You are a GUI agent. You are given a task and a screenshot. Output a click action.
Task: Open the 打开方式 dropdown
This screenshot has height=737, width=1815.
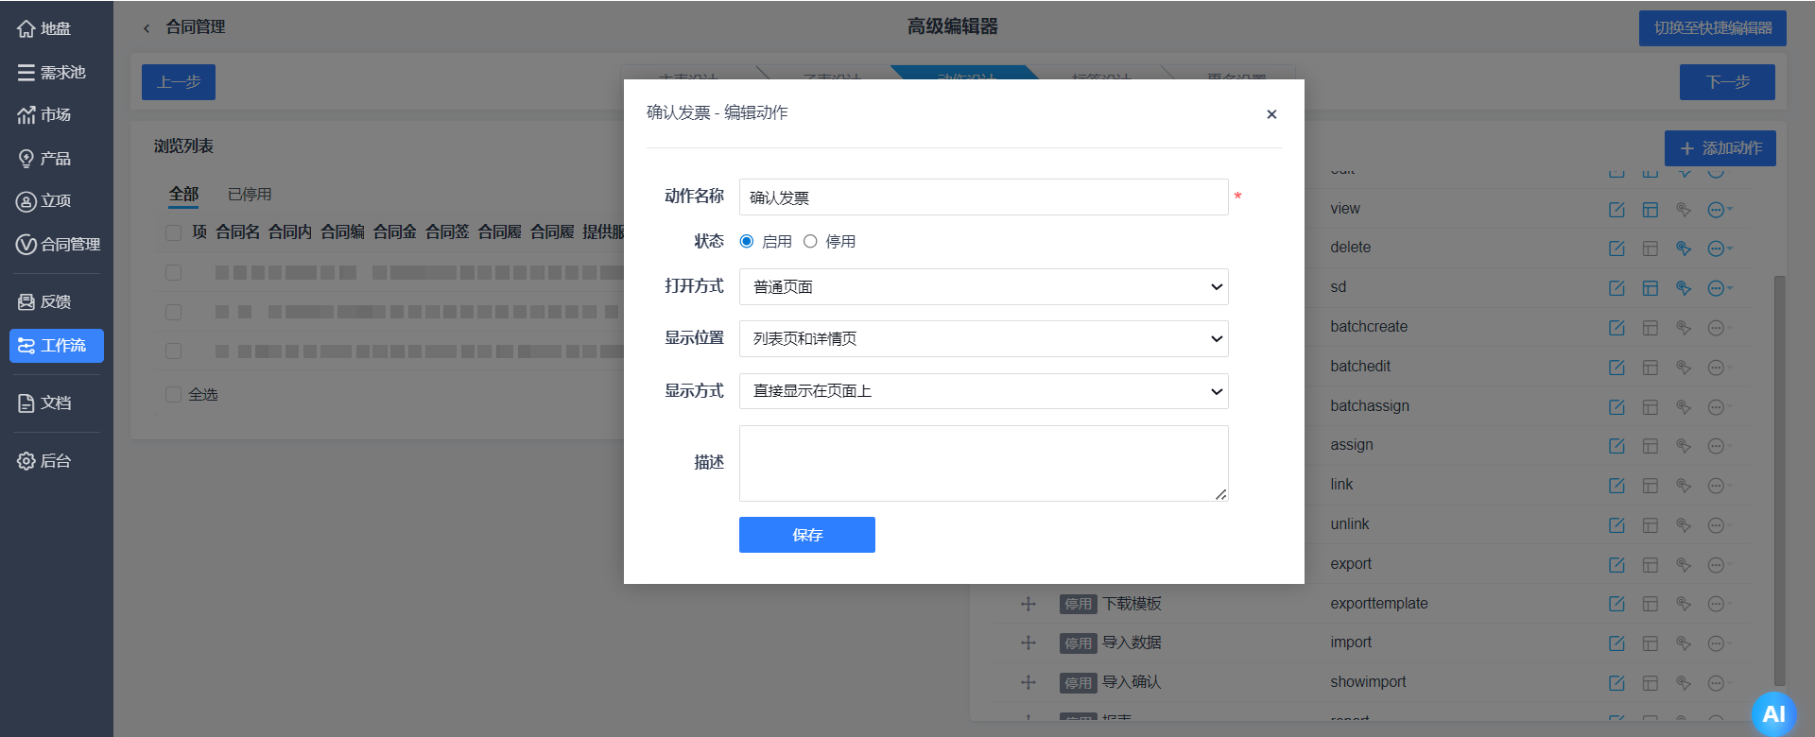(x=983, y=286)
